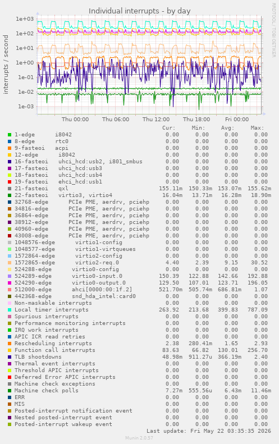Click the Munin 2.0.57 footer text
Screen dimensions: 279x444
click(139, 438)
